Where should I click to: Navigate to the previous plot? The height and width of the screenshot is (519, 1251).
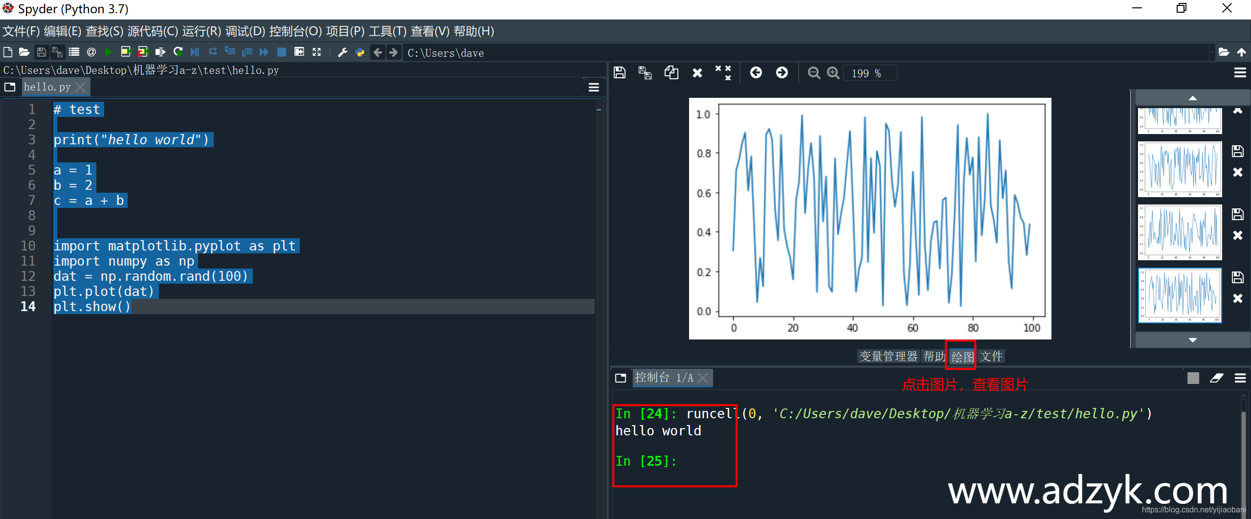757,73
